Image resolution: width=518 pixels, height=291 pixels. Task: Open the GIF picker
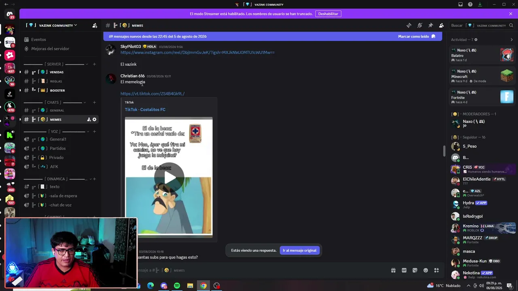pos(404,270)
